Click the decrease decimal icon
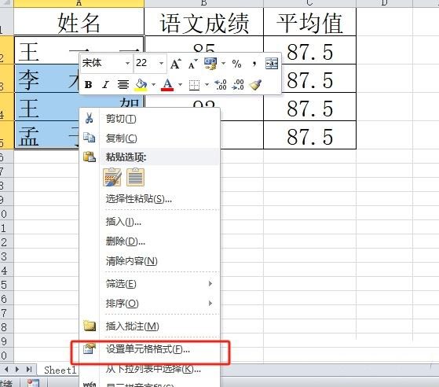This screenshot has width=439, height=387. (238, 84)
